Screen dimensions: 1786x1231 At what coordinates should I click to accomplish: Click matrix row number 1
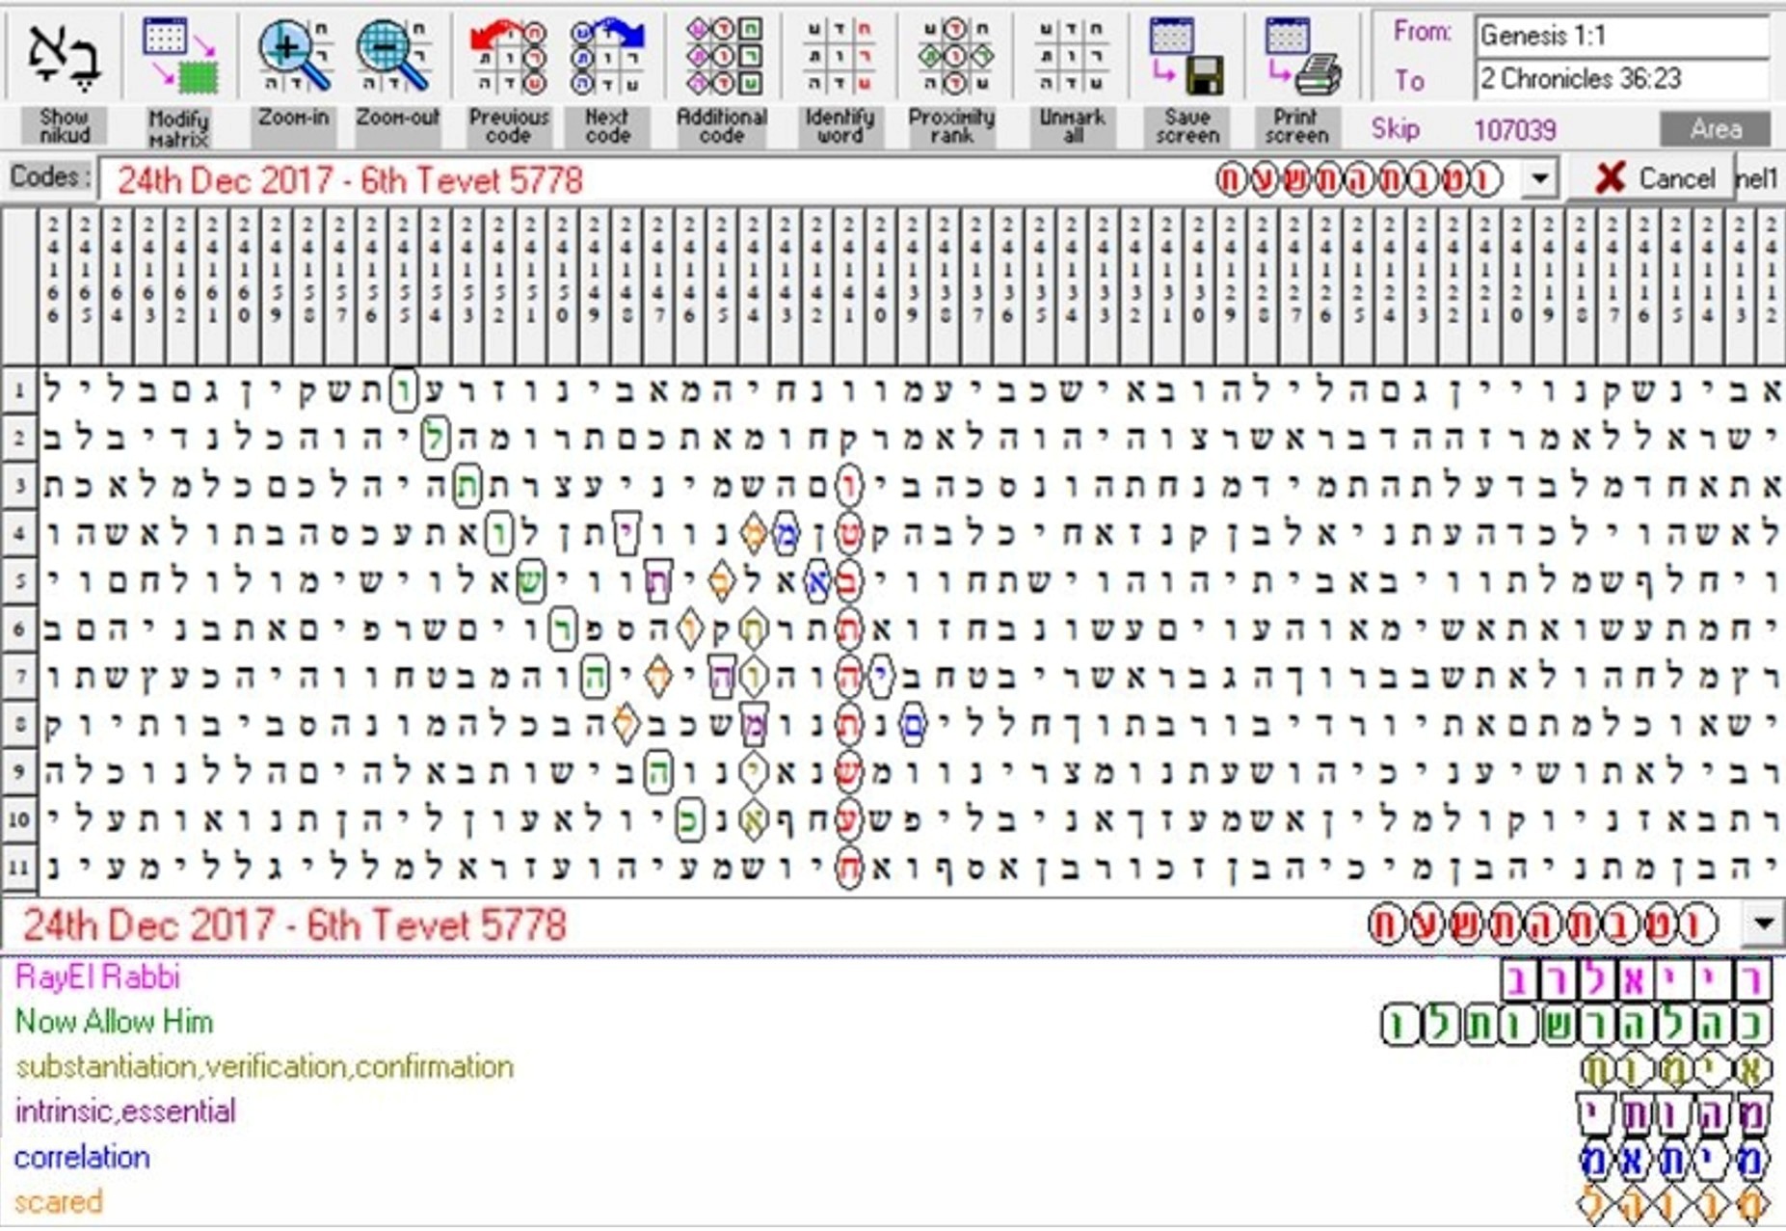pos(18,390)
